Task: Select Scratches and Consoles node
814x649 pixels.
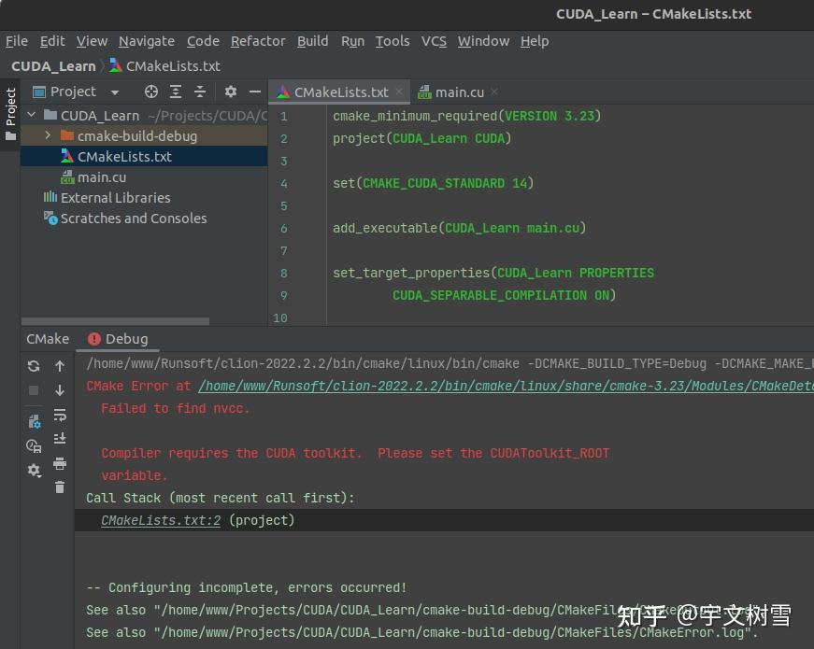Action: 144,219
